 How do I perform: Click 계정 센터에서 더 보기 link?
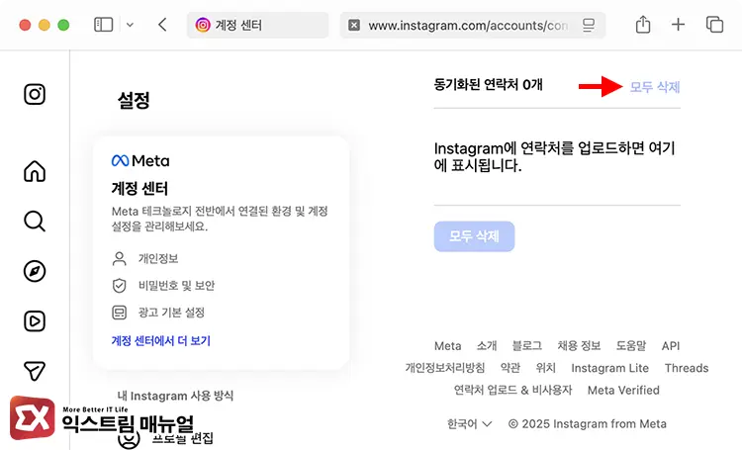point(161,340)
